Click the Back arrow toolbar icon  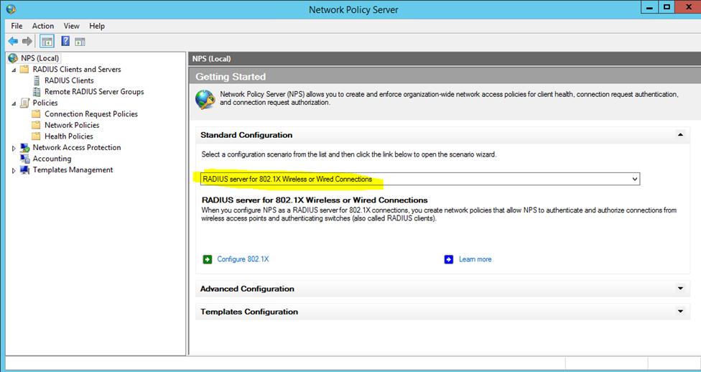pos(12,42)
